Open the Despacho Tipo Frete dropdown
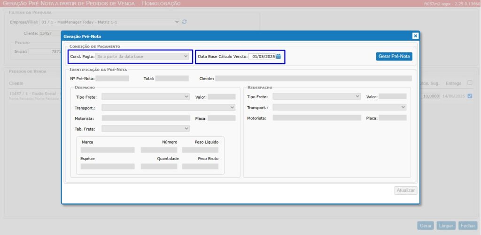 point(146,96)
